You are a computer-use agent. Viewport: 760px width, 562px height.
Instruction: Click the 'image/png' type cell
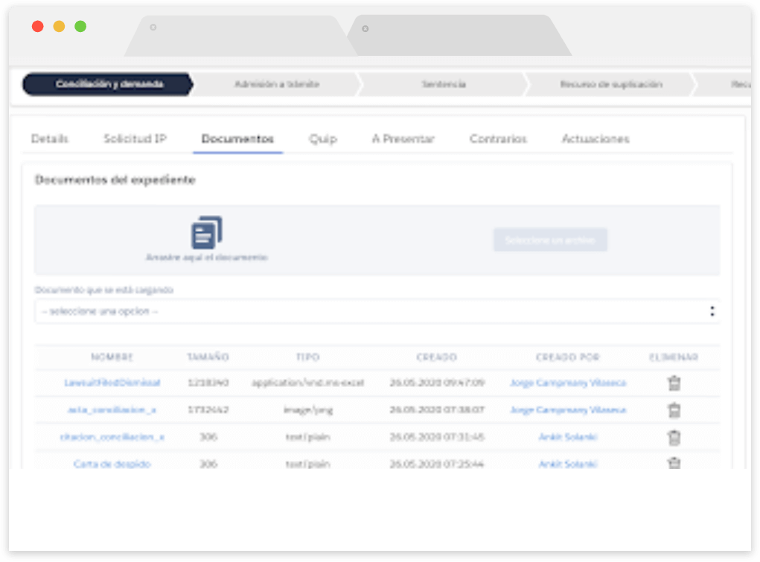pos(307,409)
